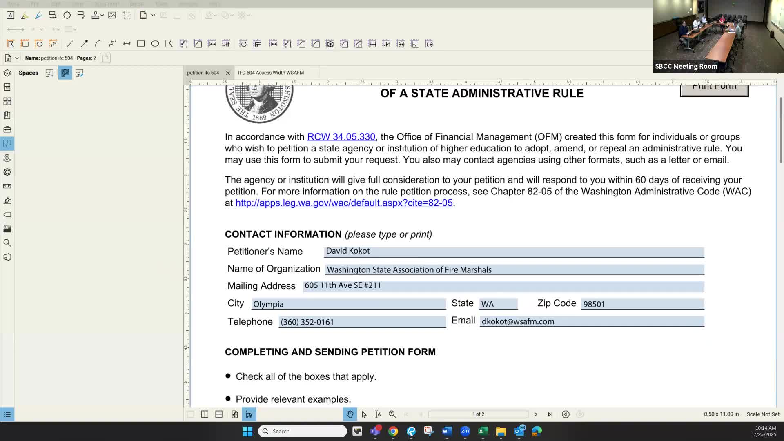Viewport: 784px width, 441px height.
Task: Select the Line drawing tool
Action: [x=70, y=44]
